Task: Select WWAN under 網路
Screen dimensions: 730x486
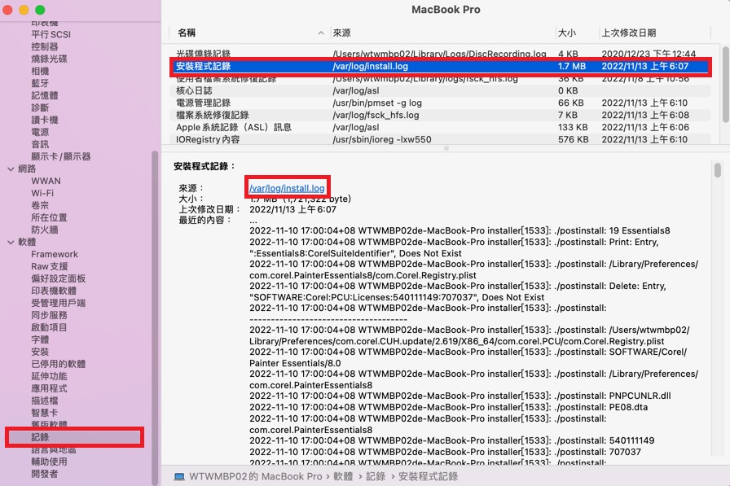Action: click(46, 181)
